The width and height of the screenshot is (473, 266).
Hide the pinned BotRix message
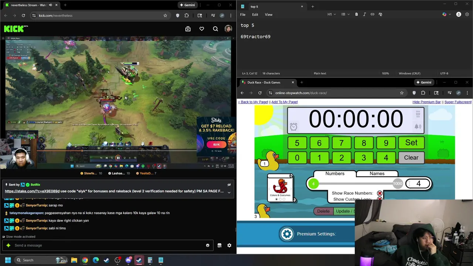(x=229, y=185)
